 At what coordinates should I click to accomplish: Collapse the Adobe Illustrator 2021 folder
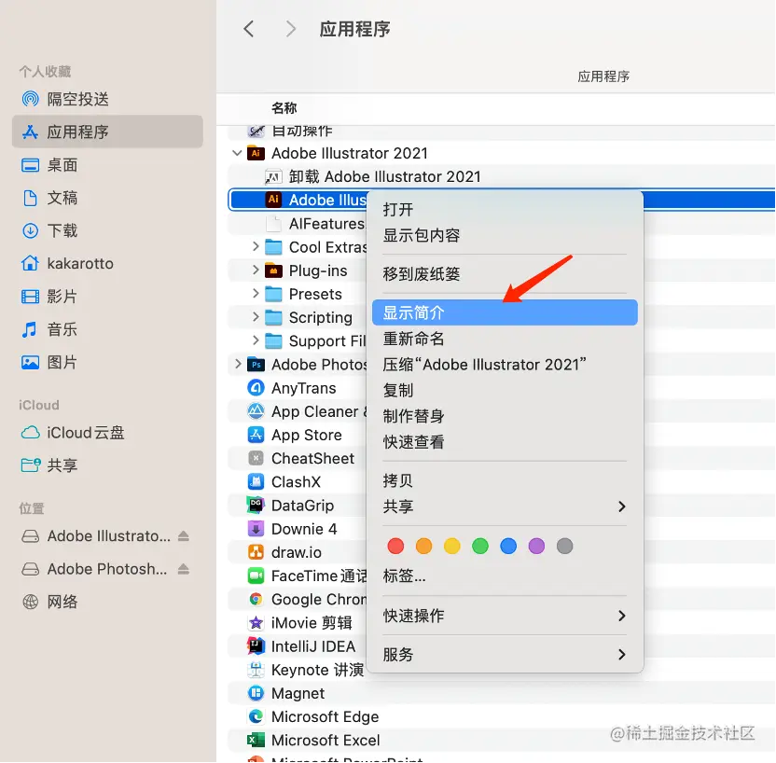[237, 153]
